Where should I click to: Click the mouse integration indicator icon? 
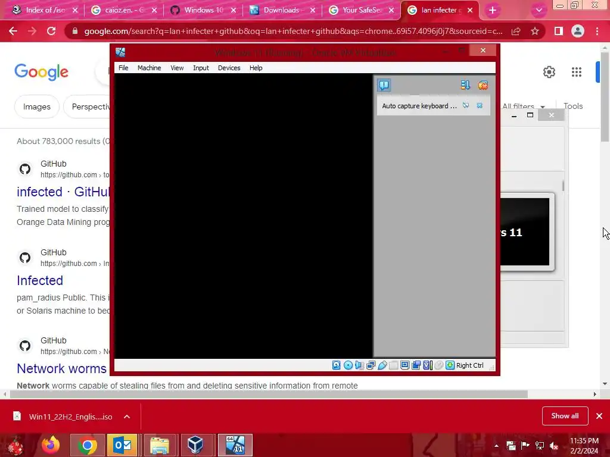[x=439, y=365]
